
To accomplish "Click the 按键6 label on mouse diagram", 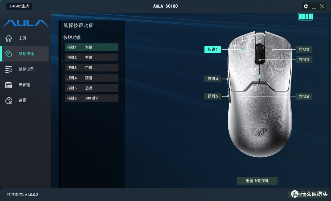I will coord(304,97).
